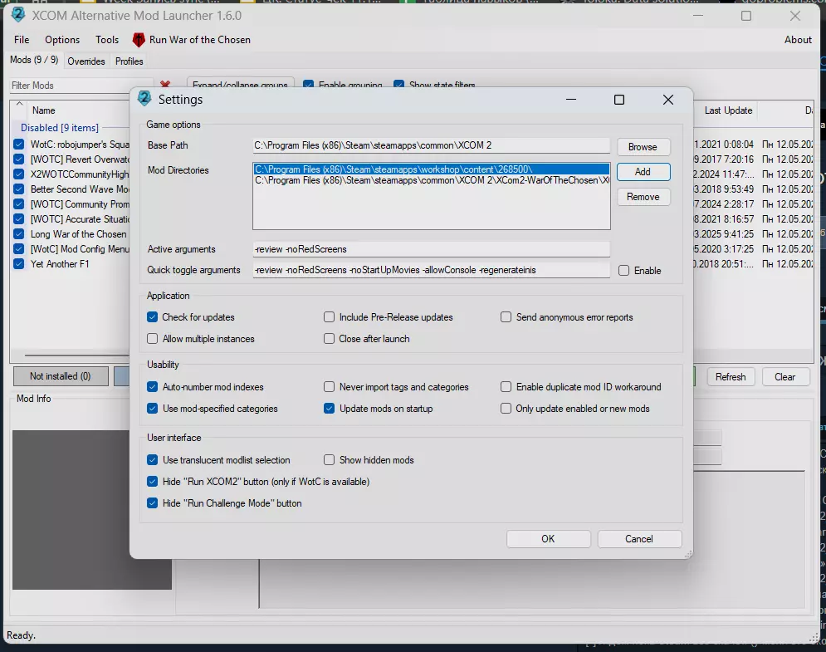Uncheck Better Second Wave mod checkbox
The height and width of the screenshot is (652, 826).
pyautogui.click(x=19, y=189)
